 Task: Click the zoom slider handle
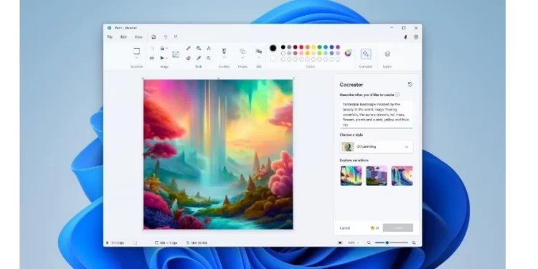387,242
